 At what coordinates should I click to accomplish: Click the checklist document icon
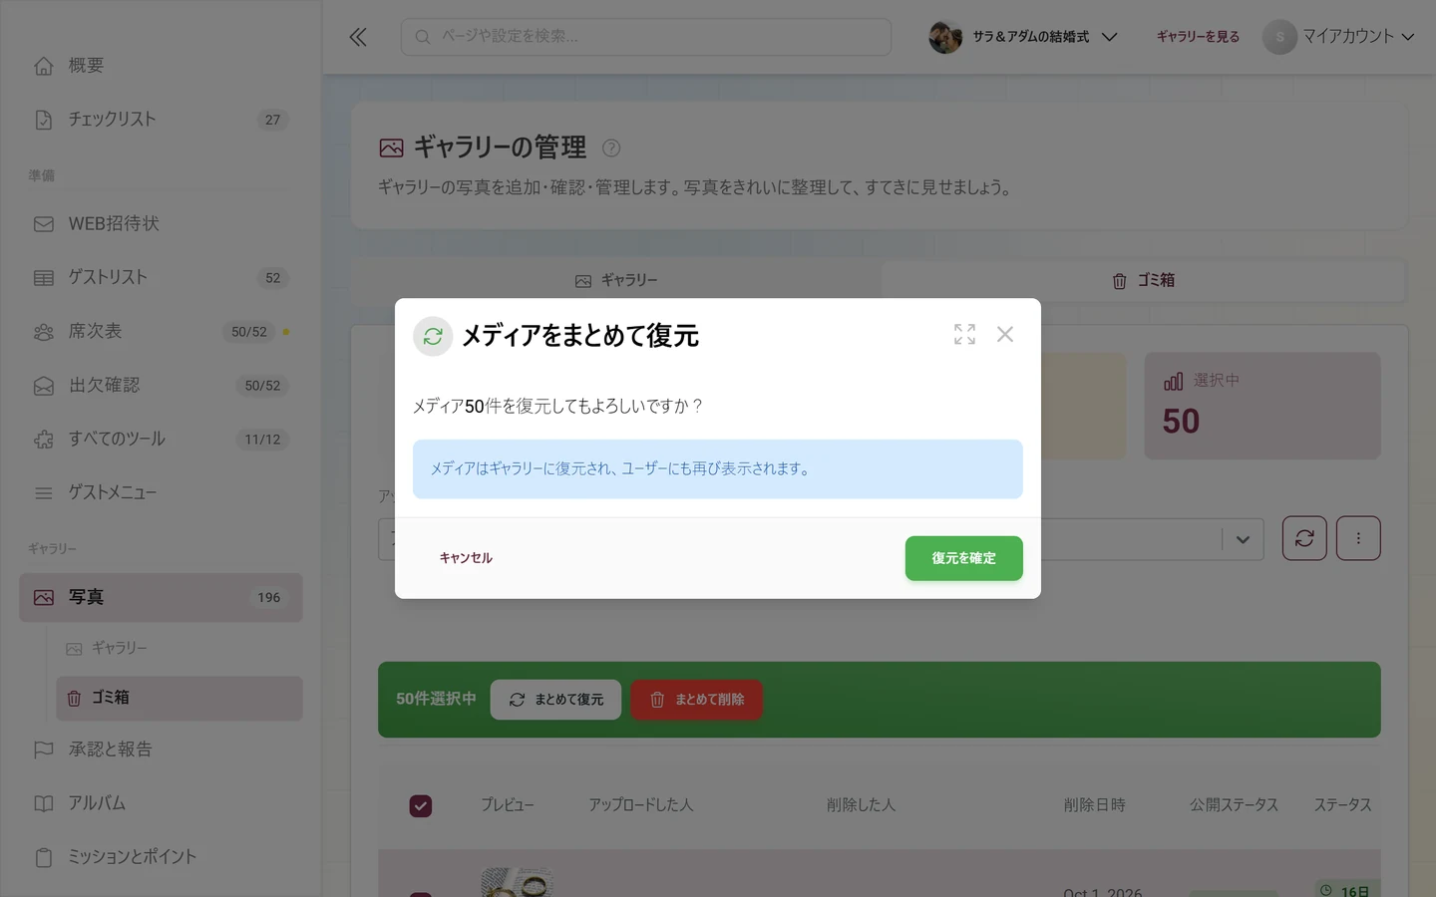click(x=44, y=120)
